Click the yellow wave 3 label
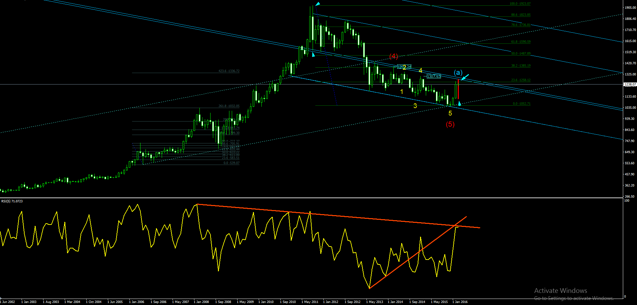Screen dimensions: 637x305 point(415,106)
